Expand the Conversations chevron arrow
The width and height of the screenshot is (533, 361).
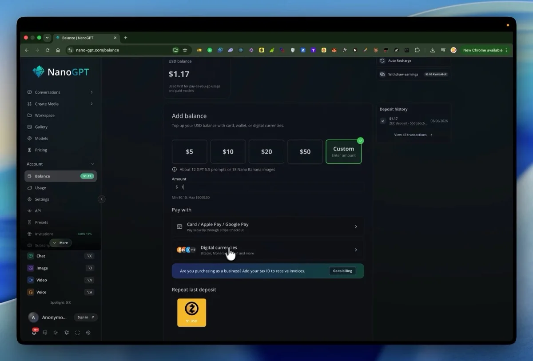[91, 92]
